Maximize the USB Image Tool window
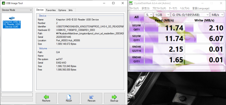Viewport: 226px width, 105px height. coord(113,3)
